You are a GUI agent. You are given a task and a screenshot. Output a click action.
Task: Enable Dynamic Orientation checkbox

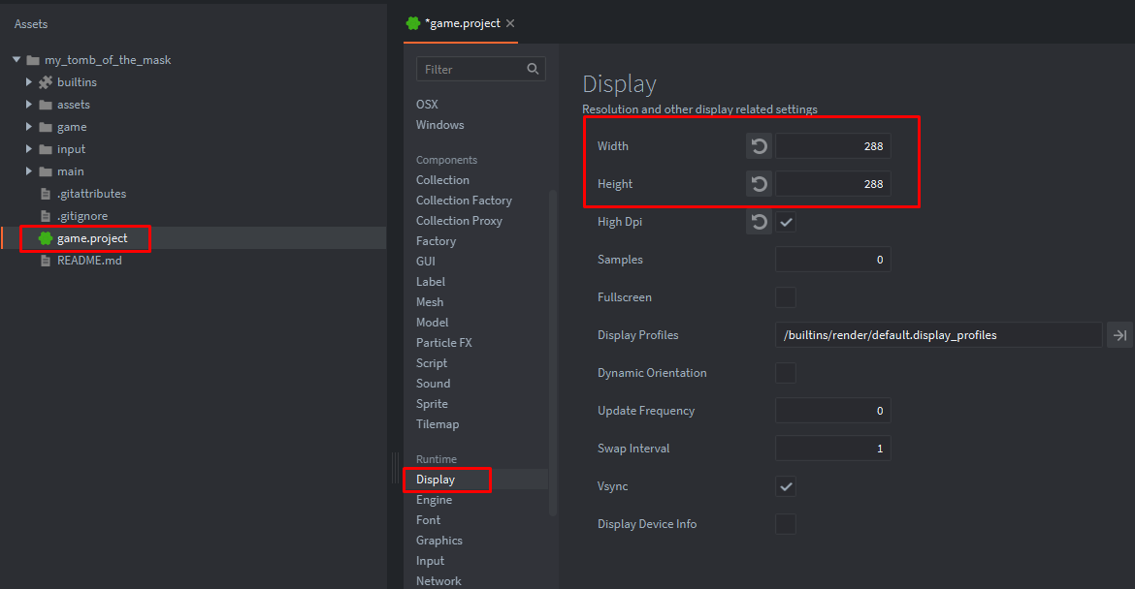point(786,373)
